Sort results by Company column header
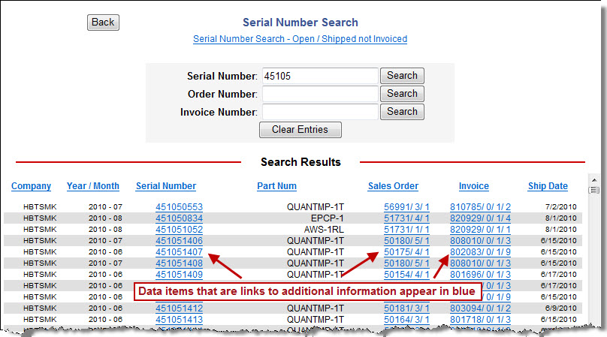 coord(32,186)
